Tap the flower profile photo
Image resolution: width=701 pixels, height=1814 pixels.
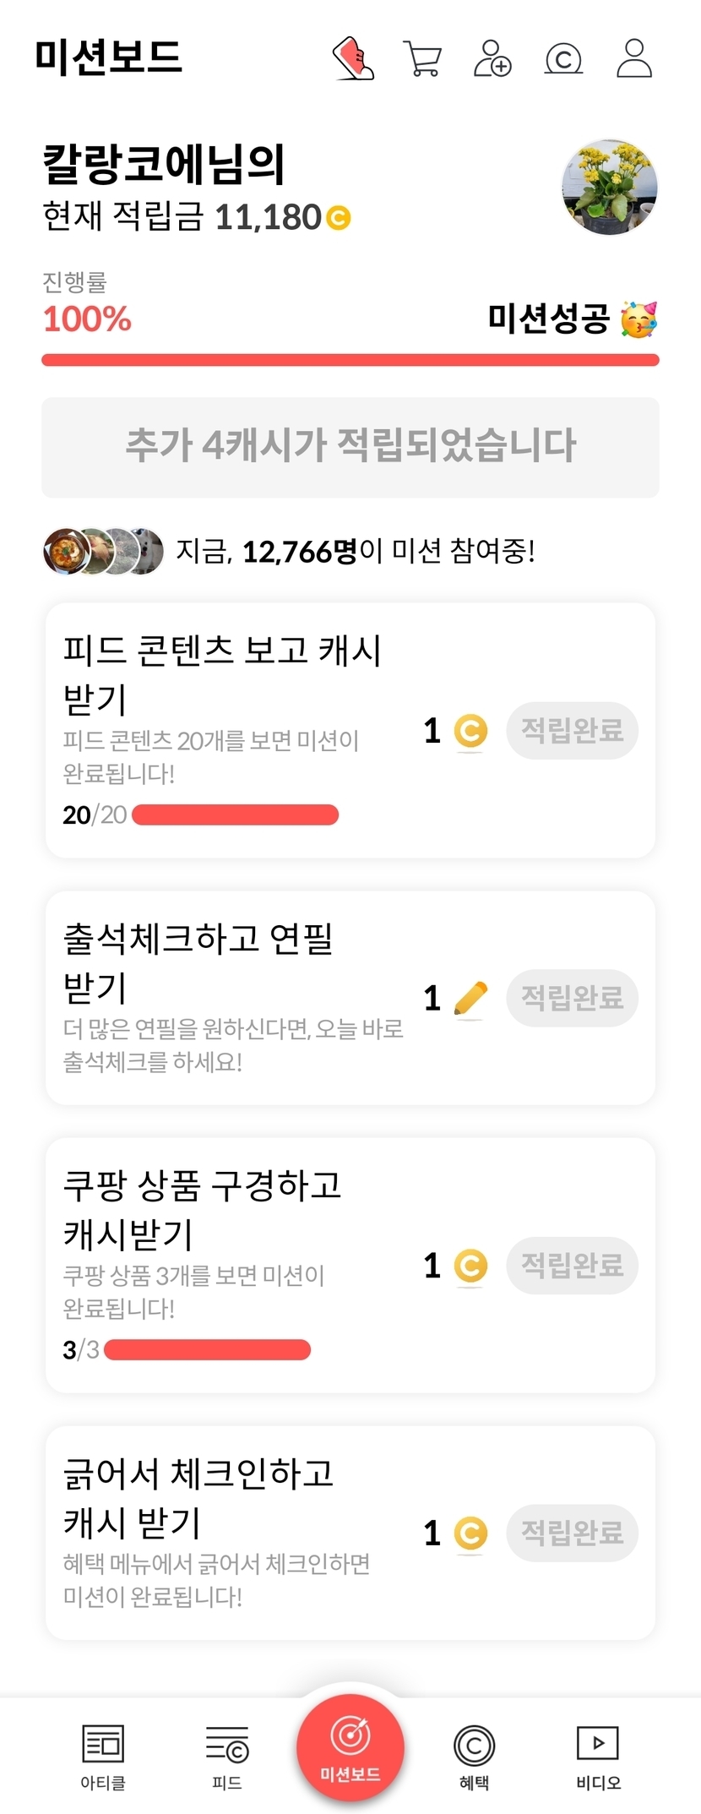pos(610,187)
